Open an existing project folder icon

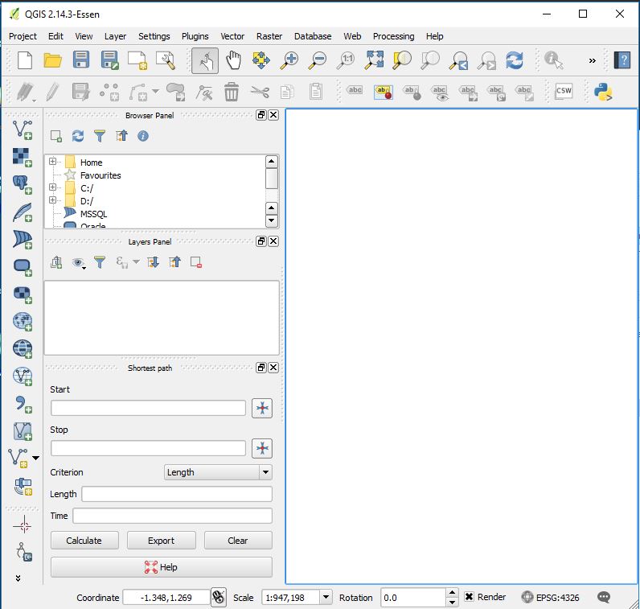click(52, 60)
